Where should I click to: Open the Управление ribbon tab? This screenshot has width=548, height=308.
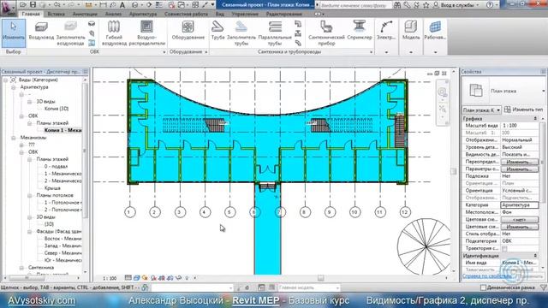coord(245,14)
